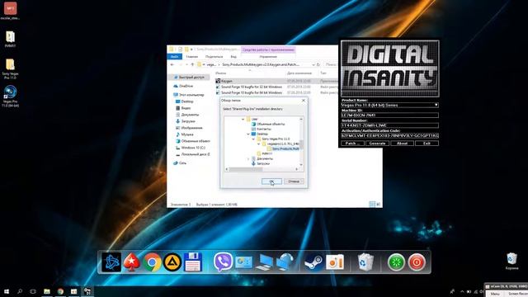Select OneDrive in Explorer sidebar
528x297 pixels.
186,86
